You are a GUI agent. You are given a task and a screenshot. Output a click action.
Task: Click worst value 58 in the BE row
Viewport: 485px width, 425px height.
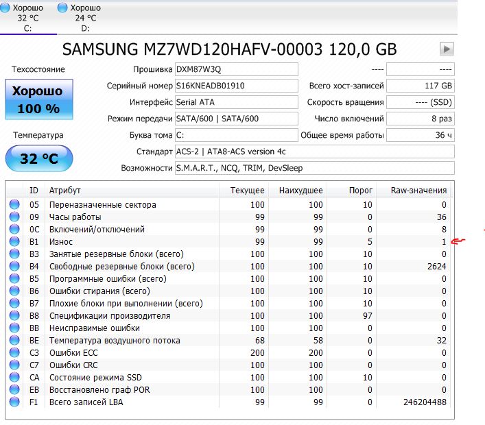(318, 341)
